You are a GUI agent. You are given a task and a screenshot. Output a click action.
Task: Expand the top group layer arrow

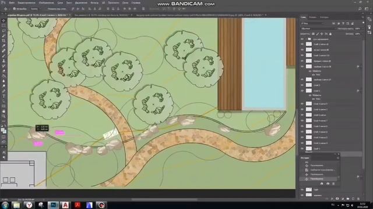point(306,39)
